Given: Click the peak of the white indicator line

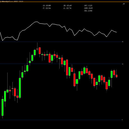Looking at the screenshot, I should point(37,22).
